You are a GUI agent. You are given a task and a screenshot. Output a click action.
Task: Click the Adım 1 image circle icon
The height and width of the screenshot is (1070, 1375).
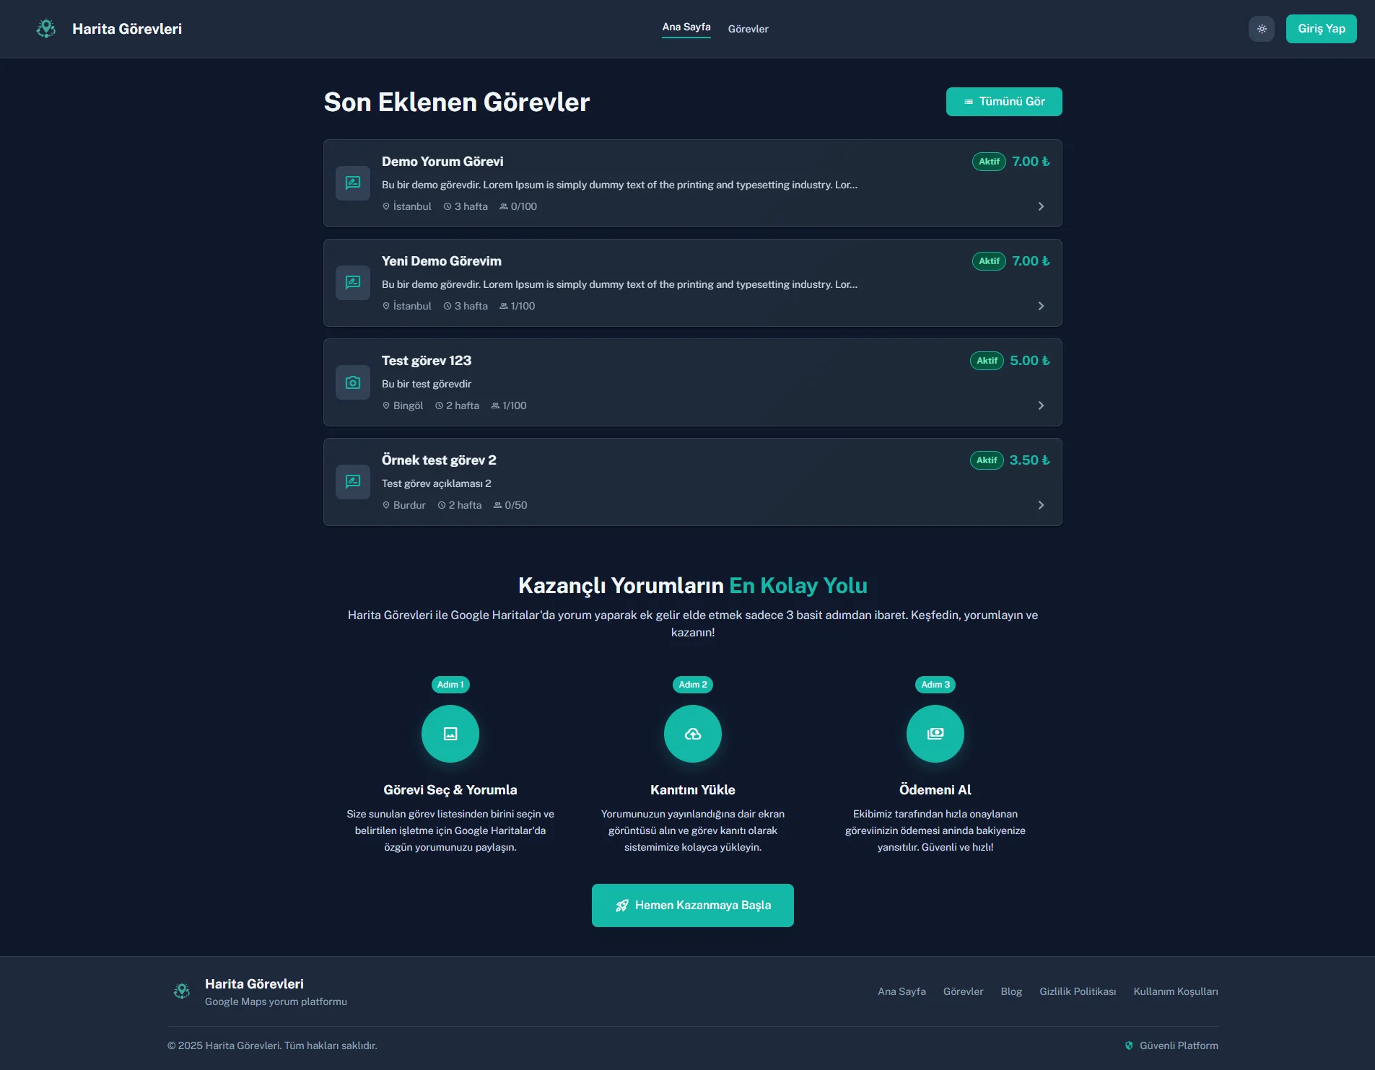click(x=450, y=734)
